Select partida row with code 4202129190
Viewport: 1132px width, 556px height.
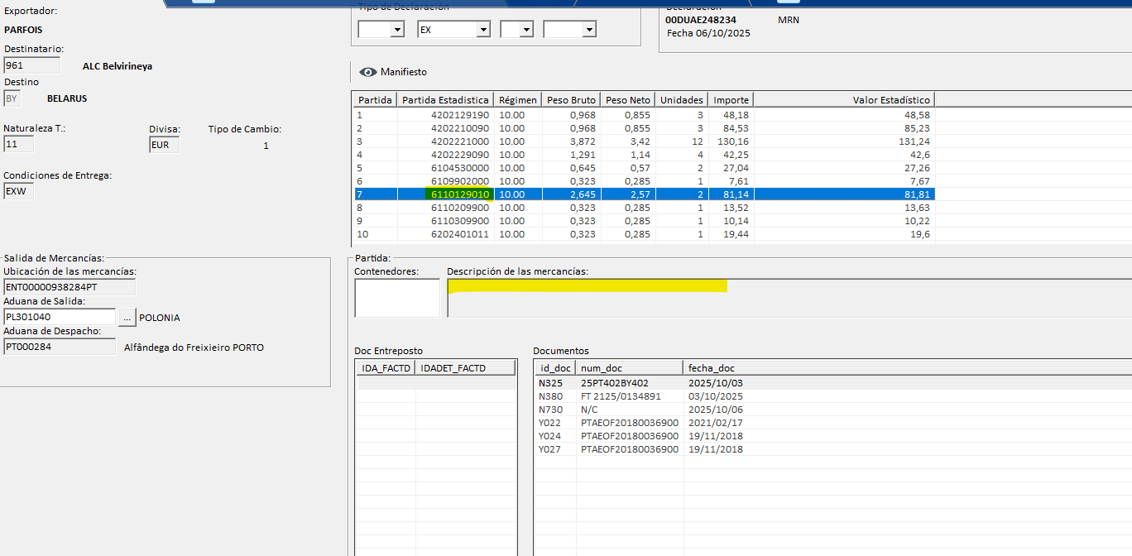[459, 115]
